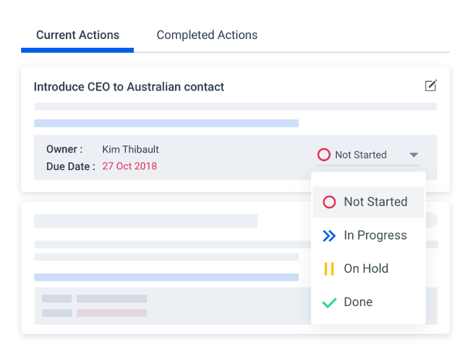The width and height of the screenshot is (473, 361).
Task: Choose In Progress from status menu
Action: [x=375, y=235]
